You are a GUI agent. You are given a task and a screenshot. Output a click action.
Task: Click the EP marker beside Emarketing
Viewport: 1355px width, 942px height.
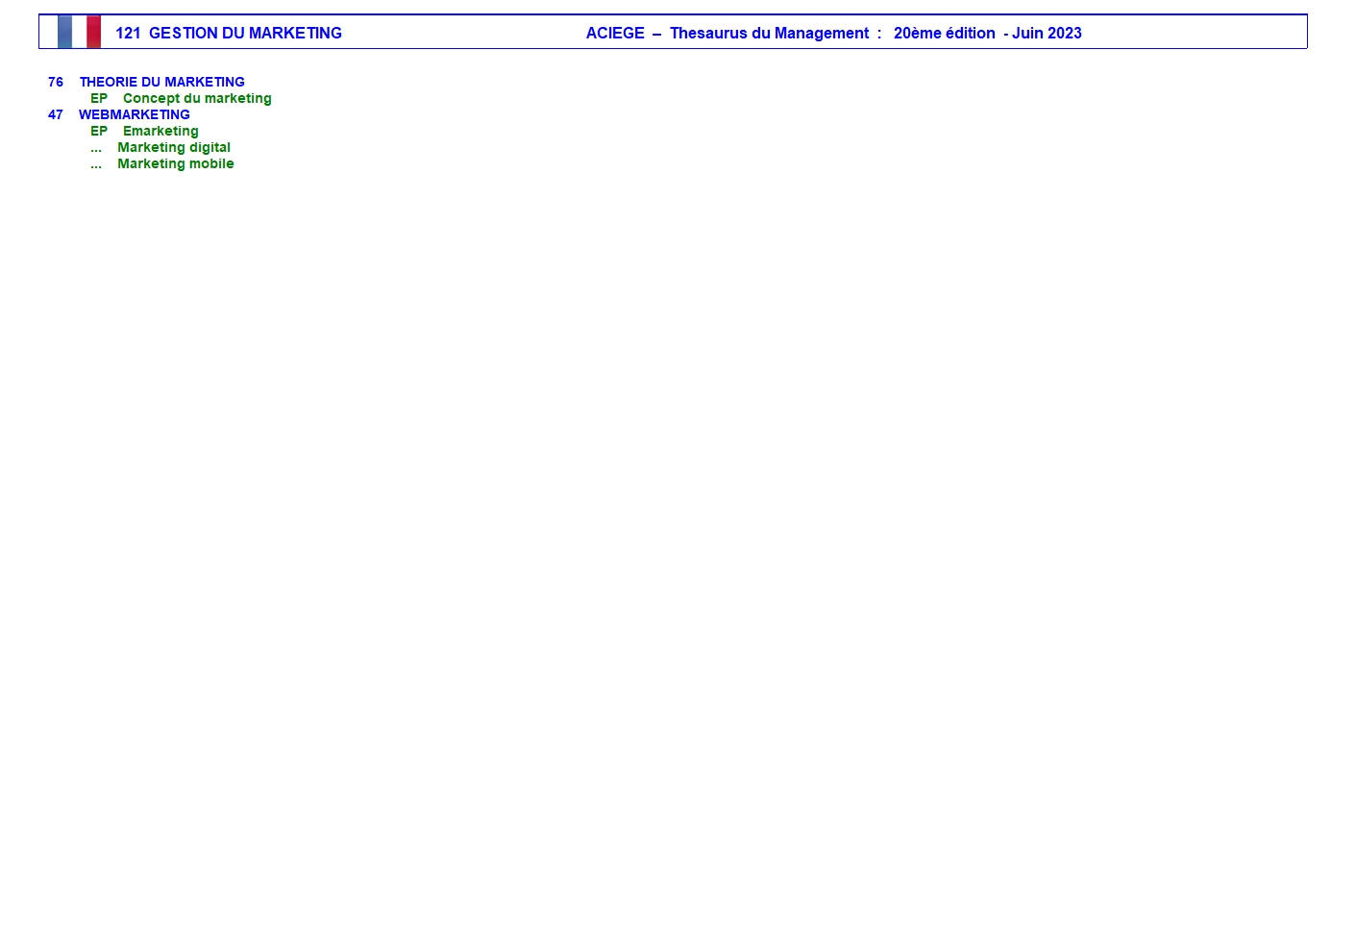99,131
